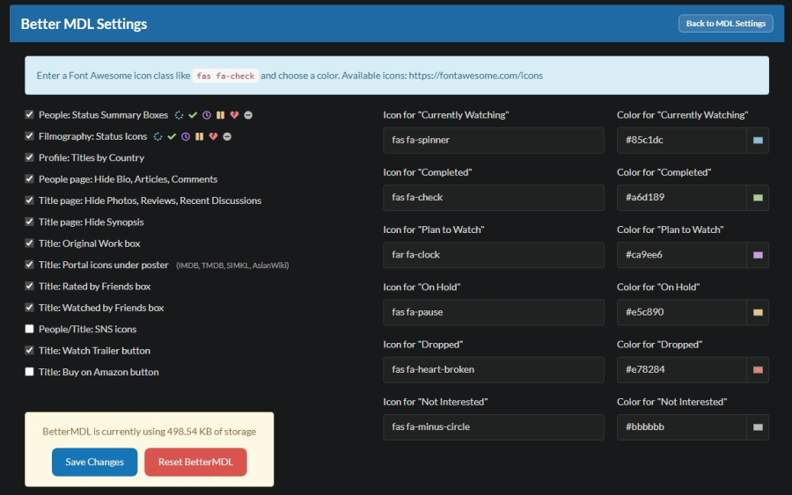Click Back to MDL Settings button

pos(725,24)
